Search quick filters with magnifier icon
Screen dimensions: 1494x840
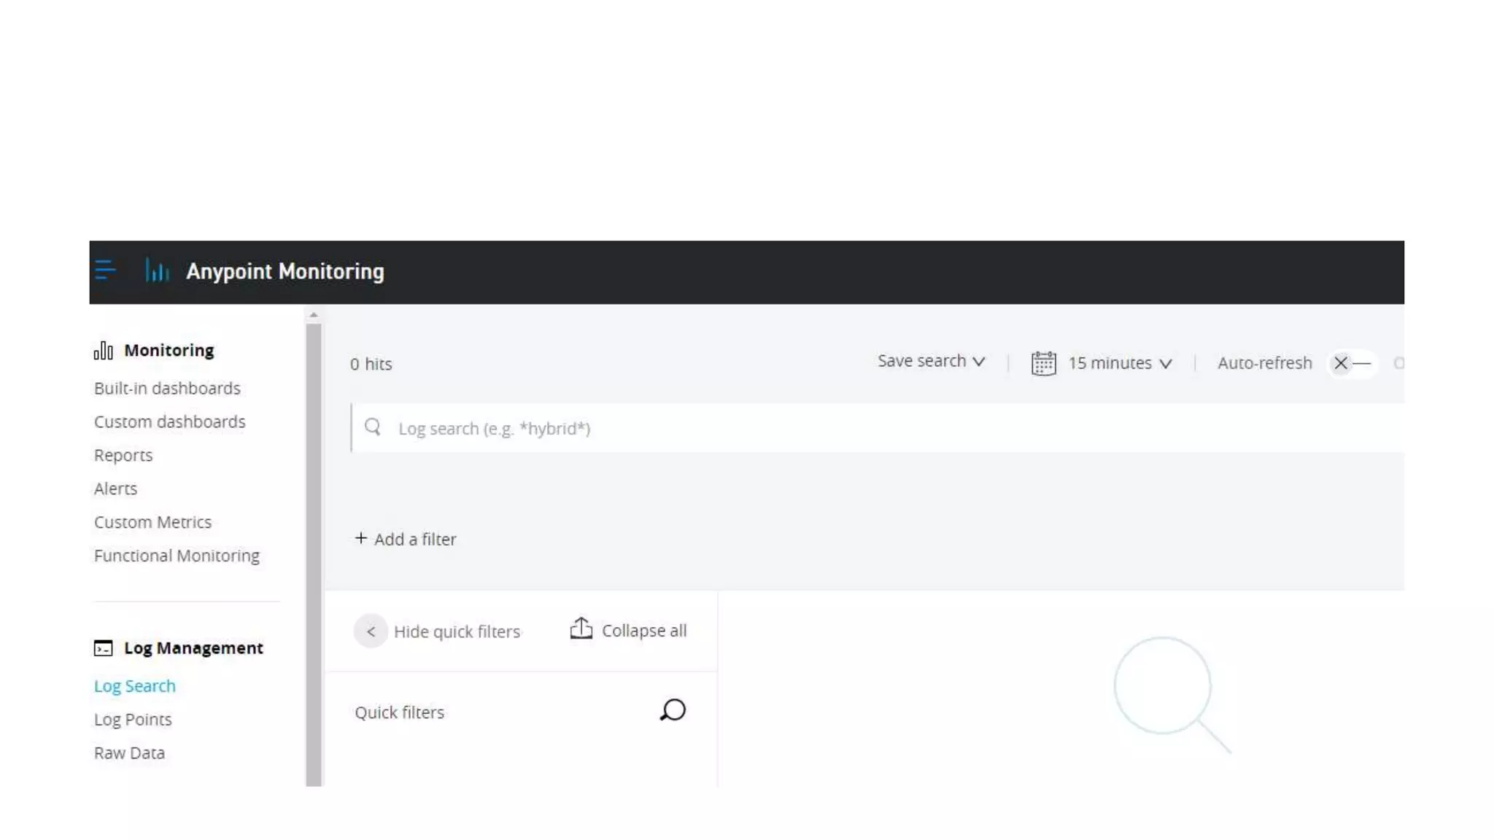[x=673, y=710]
